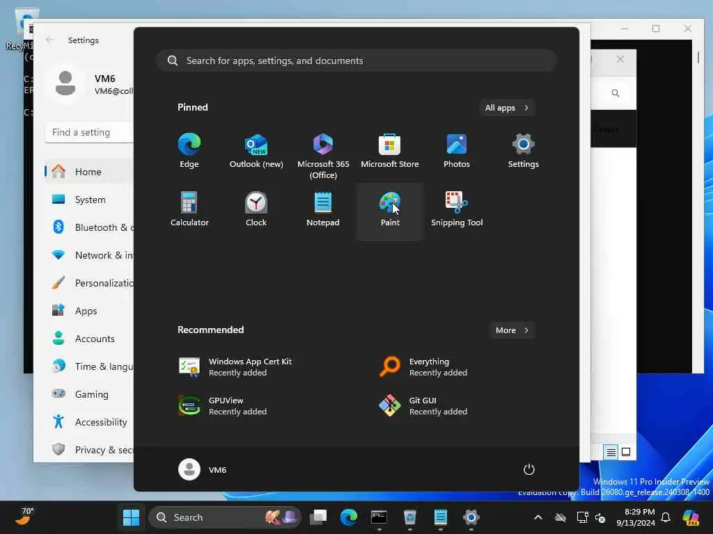
Task: Click the Find a setting field
Action: click(x=90, y=132)
